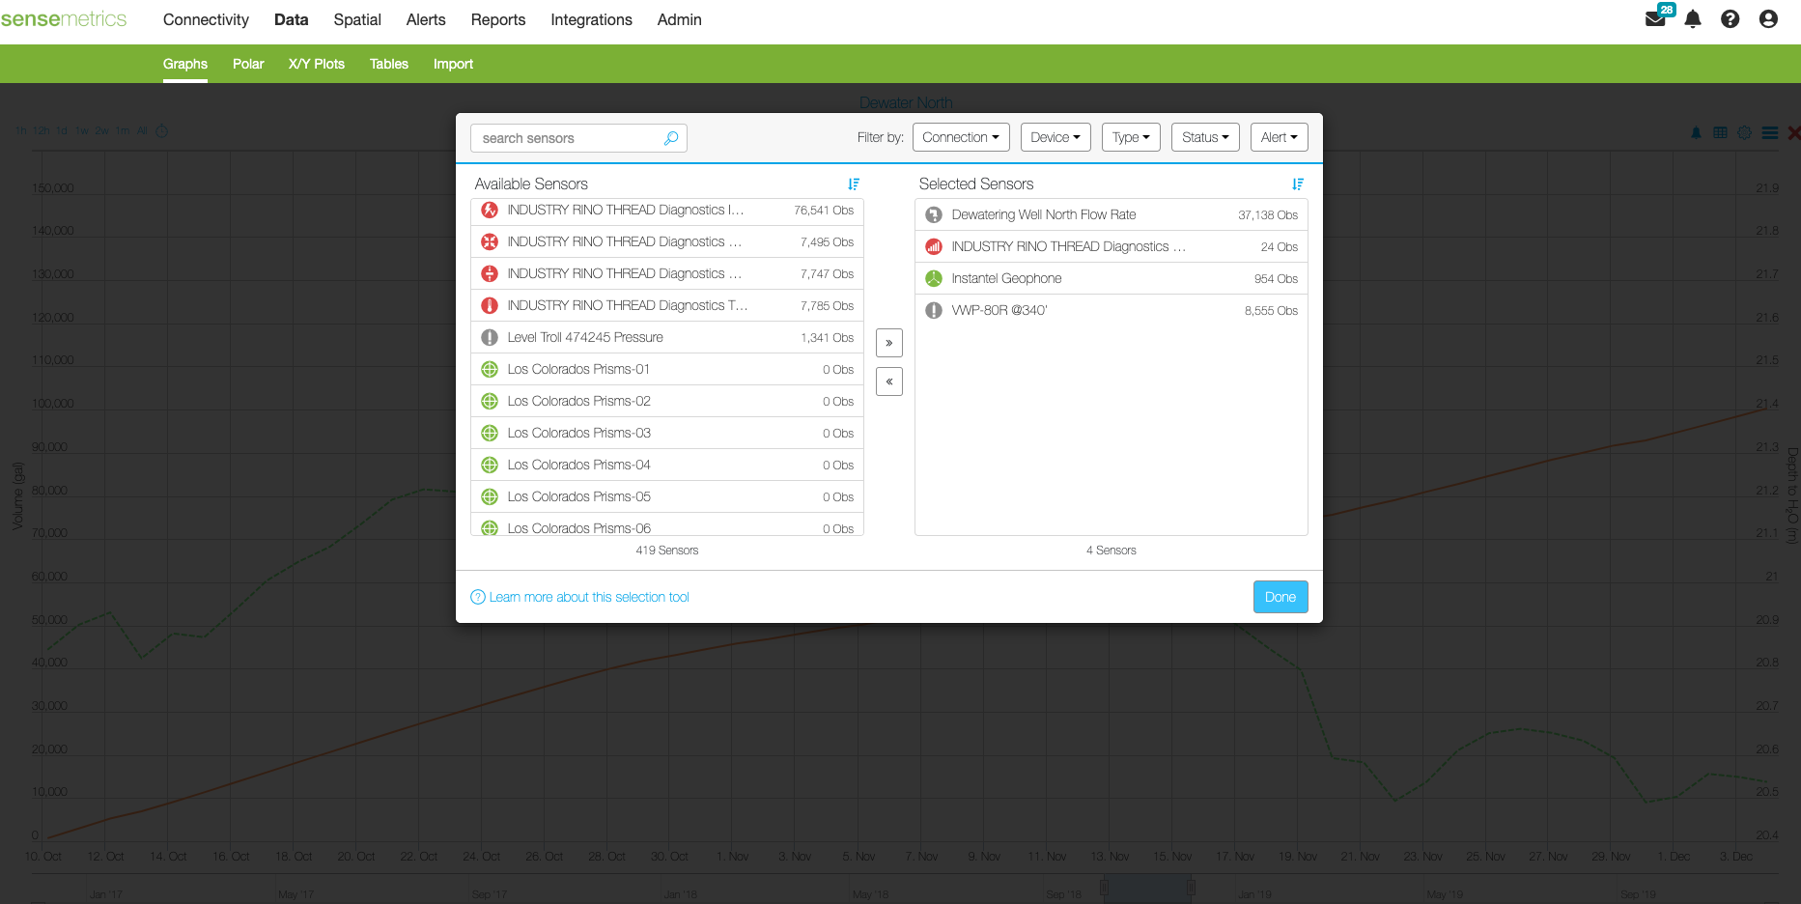
Task: Open the user account profile icon
Action: (1768, 19)
